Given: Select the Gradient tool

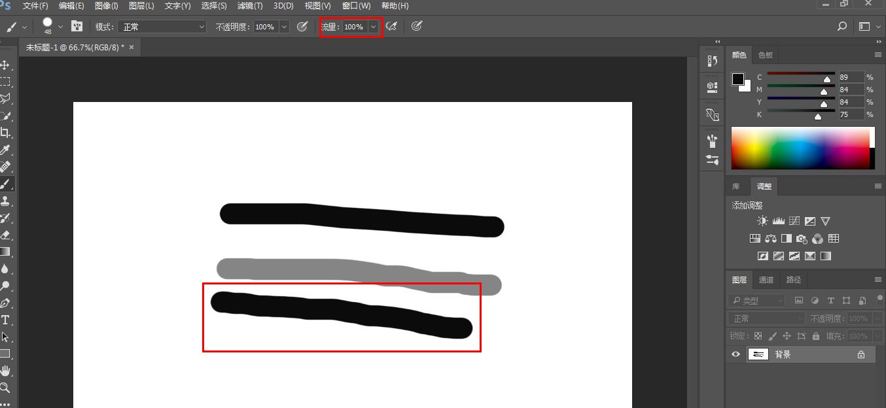Looking at the screenshot, I should [5, 252].
